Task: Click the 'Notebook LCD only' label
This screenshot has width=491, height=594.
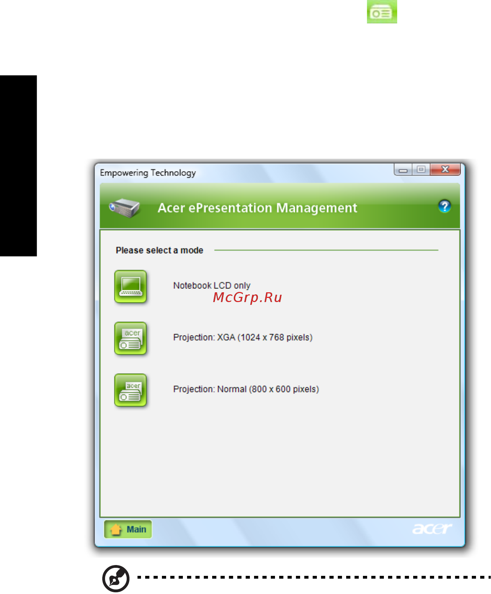Action: coord(212,286)
